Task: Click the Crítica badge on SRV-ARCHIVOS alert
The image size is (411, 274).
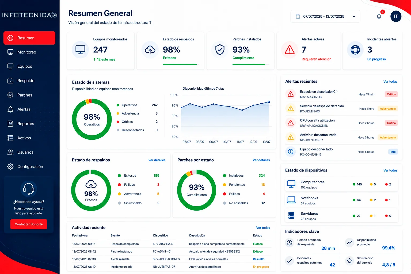Action: (391, 94)
